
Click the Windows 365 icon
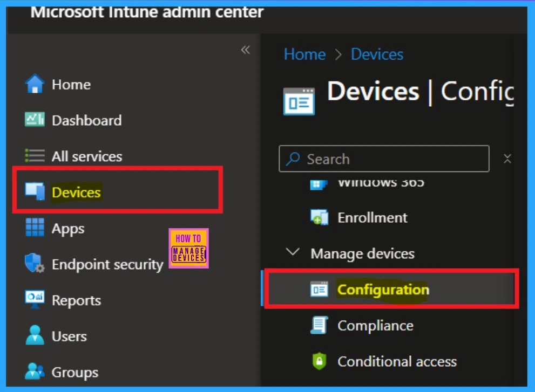319,184
